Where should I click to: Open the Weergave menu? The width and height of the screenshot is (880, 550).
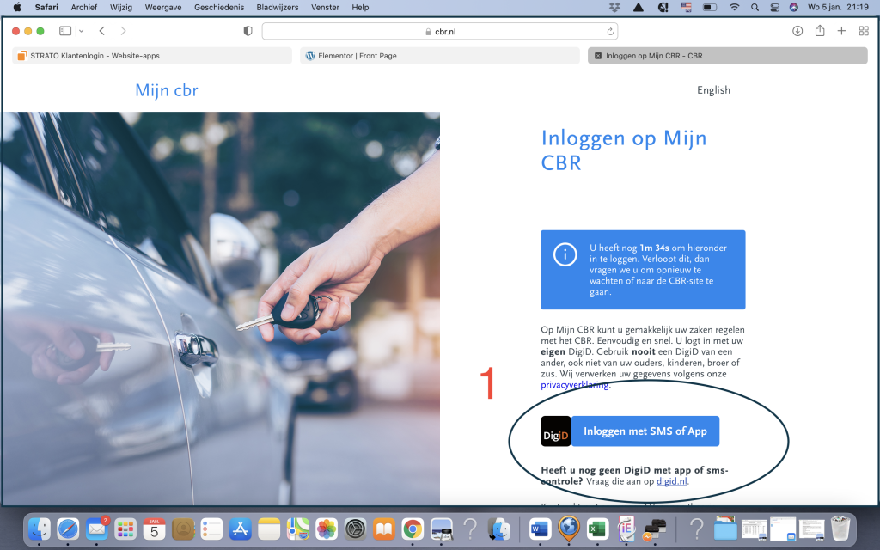tap(162, 7)
